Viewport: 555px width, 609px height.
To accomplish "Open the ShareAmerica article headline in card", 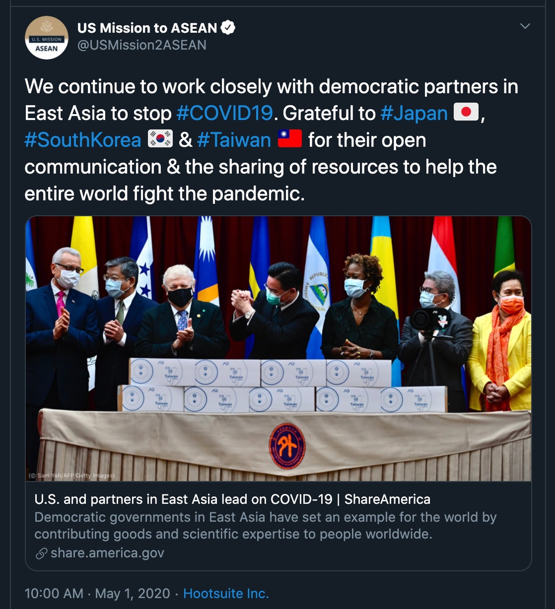I will (x=232, y=499).
